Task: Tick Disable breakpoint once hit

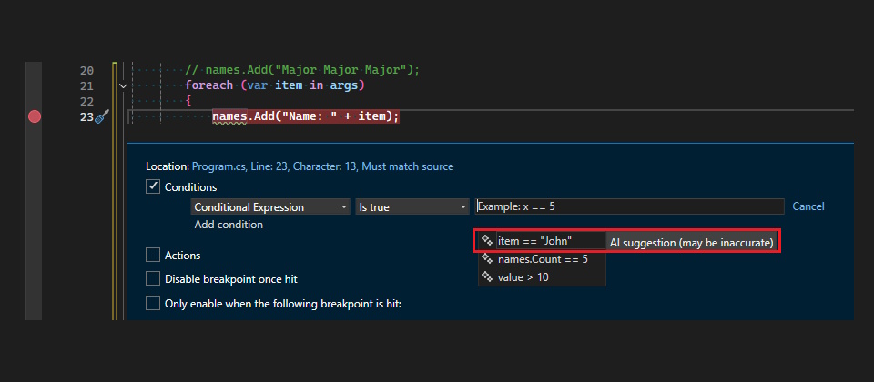Action: (153, 279)
